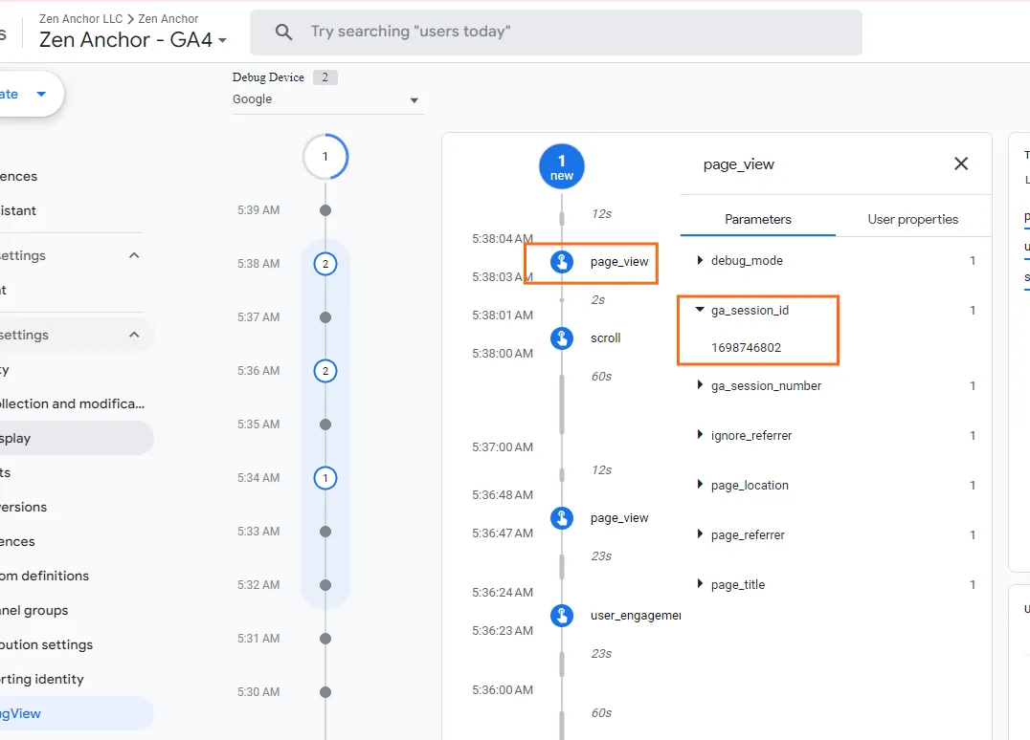Select the Data display sidebar item
The image size is (1030, 740).
pyautogui.click(x=76, y=438)
